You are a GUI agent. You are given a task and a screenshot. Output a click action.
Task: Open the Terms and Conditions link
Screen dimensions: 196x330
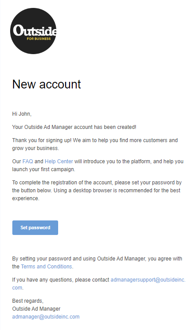(47, 267)
